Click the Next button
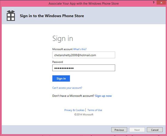This screenshot has width=167, height=136. click(x=137, y=130)
